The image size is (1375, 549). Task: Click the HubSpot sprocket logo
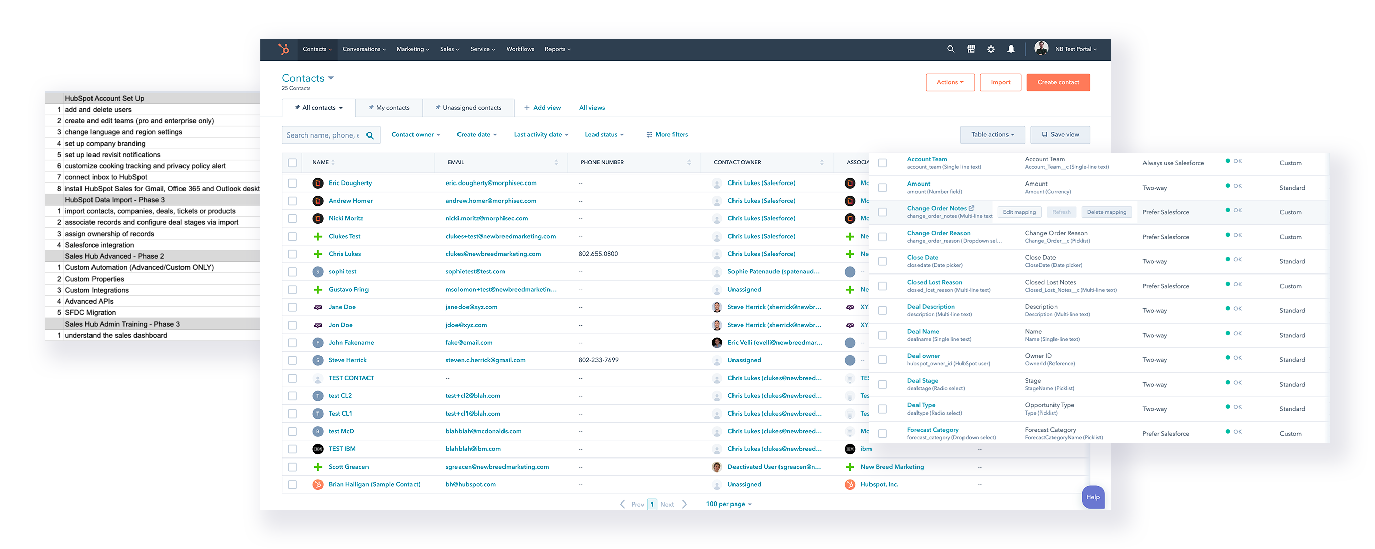(284, 49)
